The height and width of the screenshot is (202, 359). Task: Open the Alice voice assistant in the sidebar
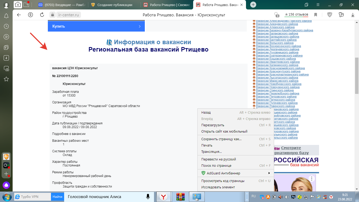pos(6,185)
